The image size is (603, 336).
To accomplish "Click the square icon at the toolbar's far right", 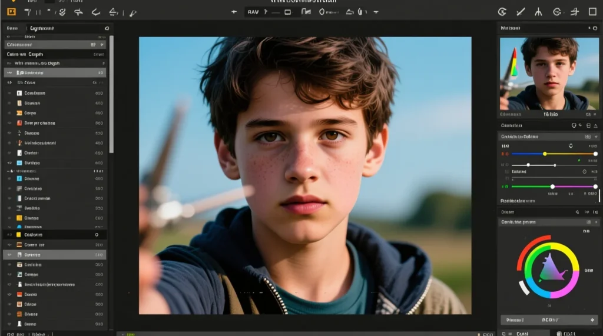I will [x=592, y=12].
